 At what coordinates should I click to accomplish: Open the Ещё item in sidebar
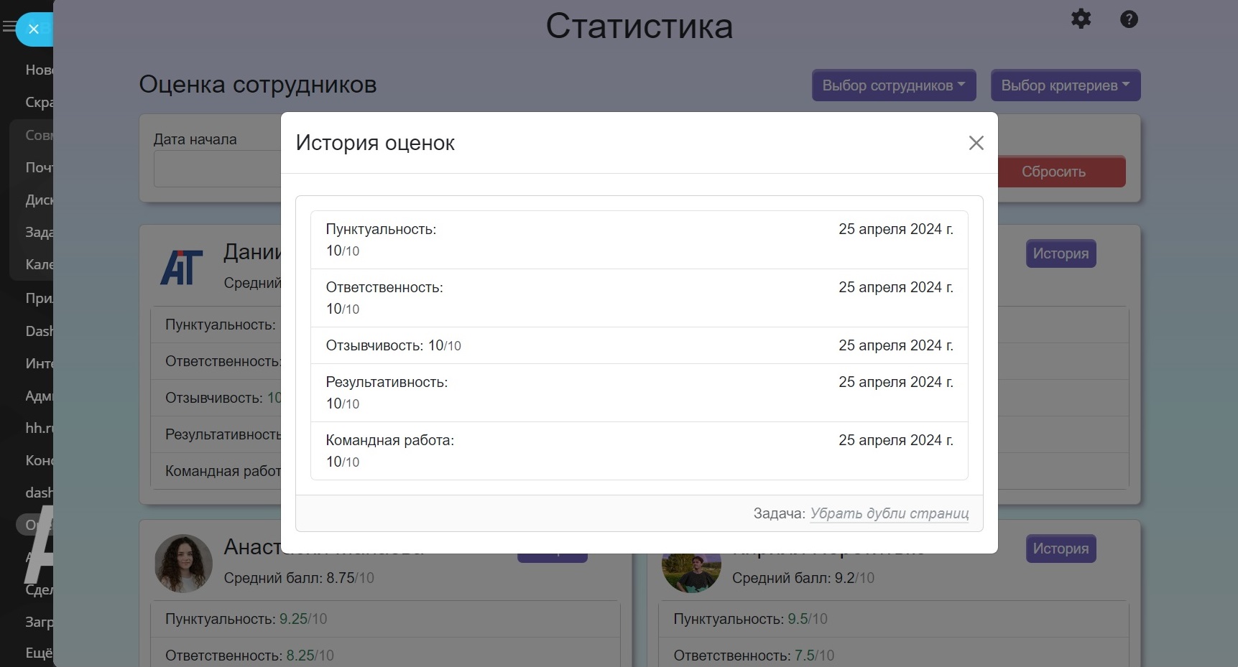39,653
